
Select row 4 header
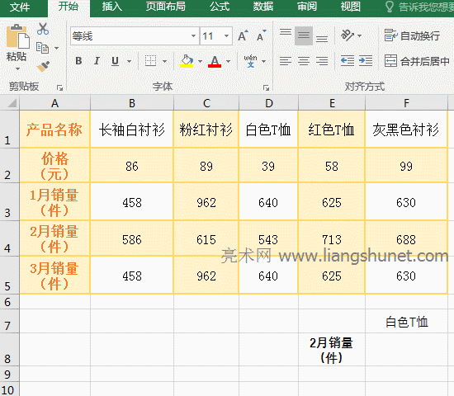click(x=9, y=238)
